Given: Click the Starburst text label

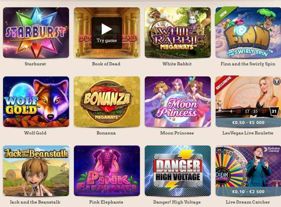Looking at the screenshot, I should [x=35, y=64].
